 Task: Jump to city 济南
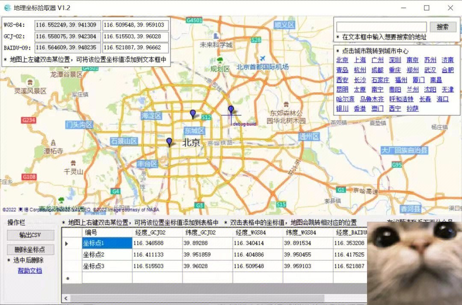point(447,60)
